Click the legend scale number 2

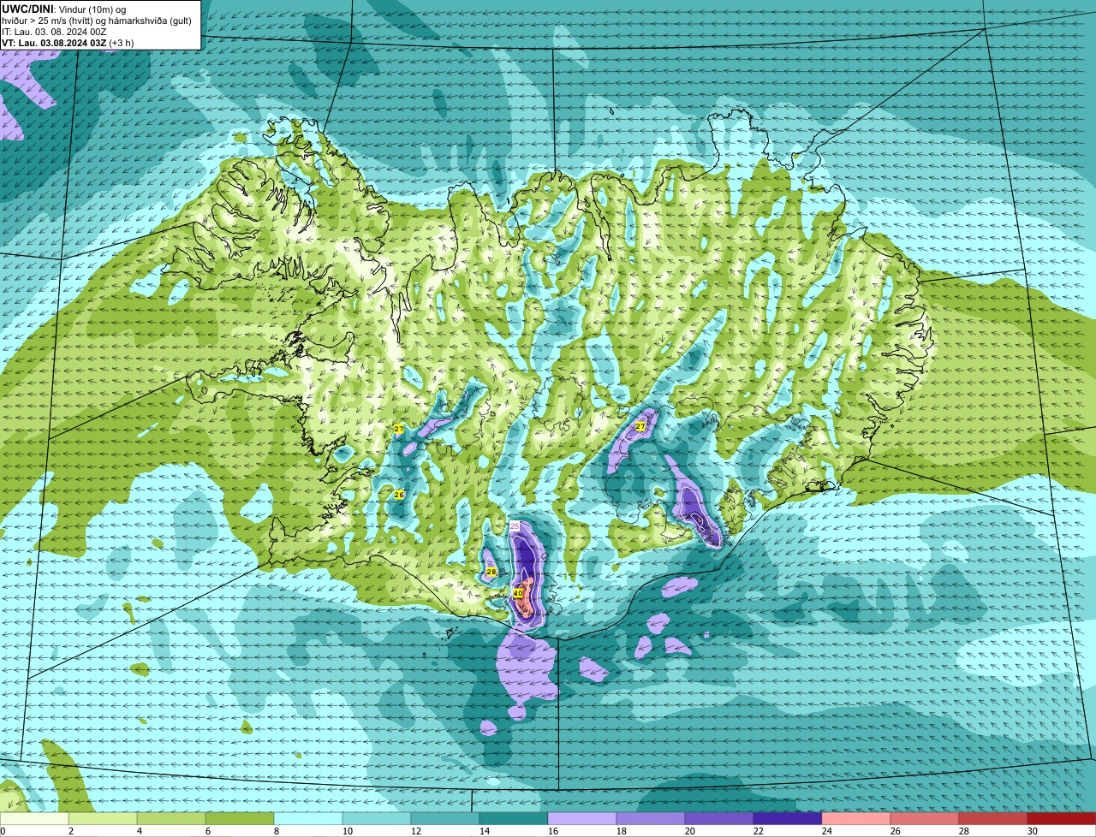click(x=71, y=831)
